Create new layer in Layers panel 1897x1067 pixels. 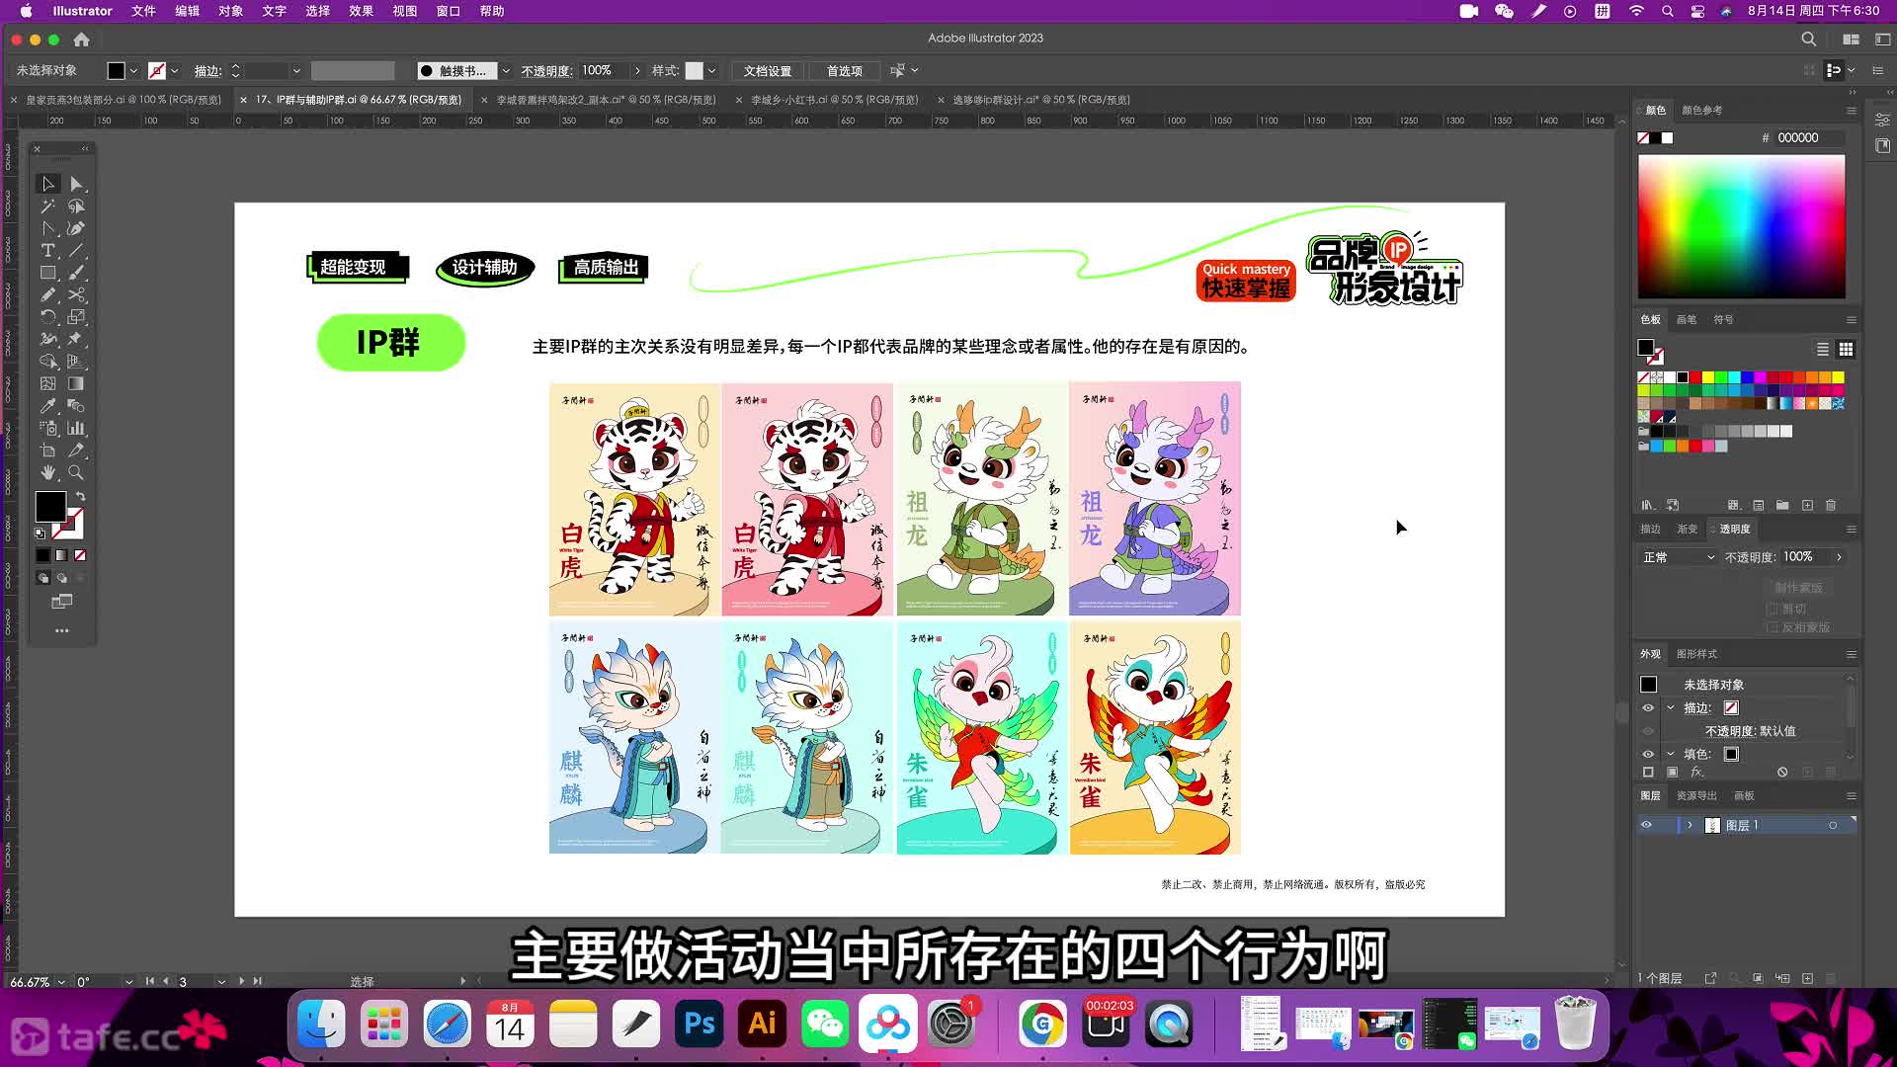coord(1807,978)
